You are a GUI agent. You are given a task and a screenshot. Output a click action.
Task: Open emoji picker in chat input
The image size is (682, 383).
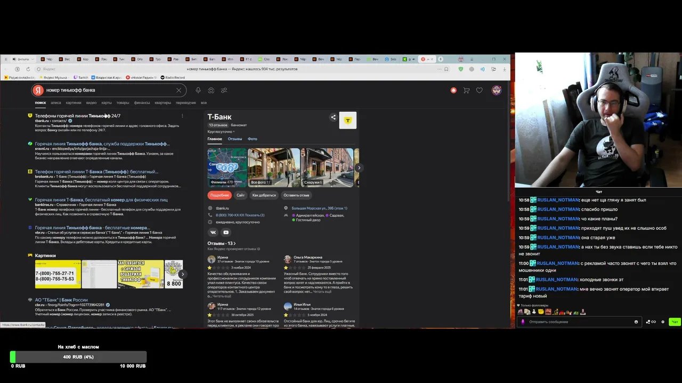[636, 322]
